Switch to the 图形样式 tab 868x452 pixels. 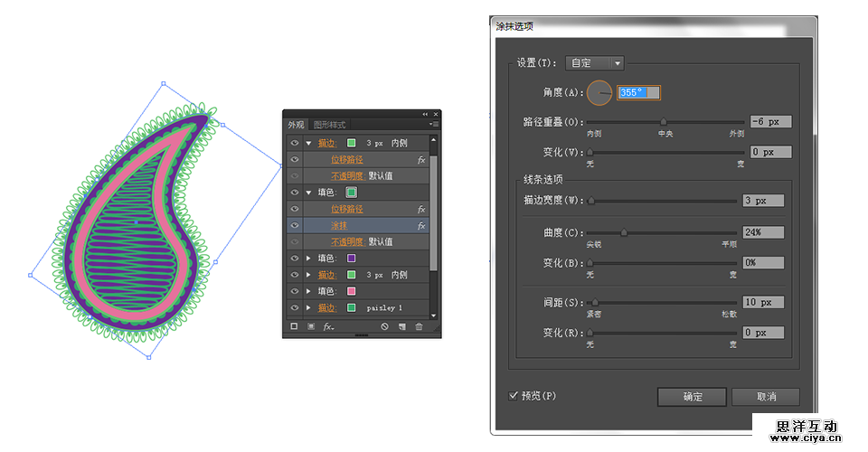[x=329, y=125]
